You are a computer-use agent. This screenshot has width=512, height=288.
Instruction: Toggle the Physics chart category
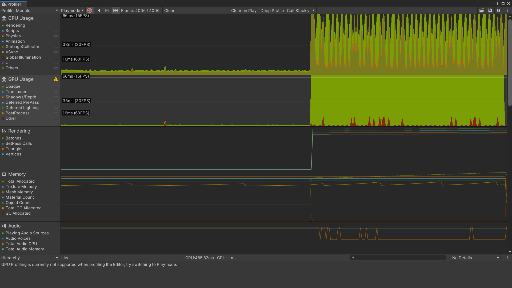pyautogui.click(x=13, y=36)
